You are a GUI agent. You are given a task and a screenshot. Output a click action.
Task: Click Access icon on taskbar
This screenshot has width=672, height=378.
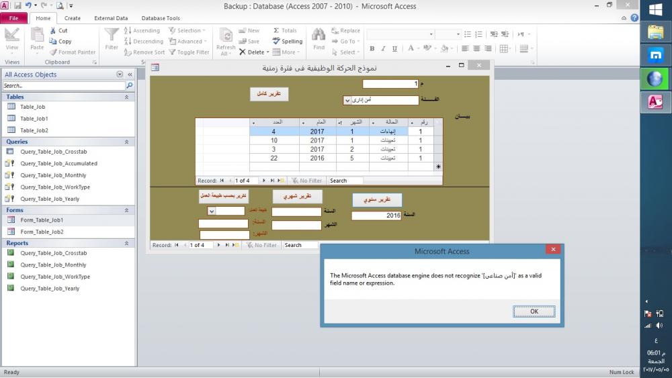point(656,102)
